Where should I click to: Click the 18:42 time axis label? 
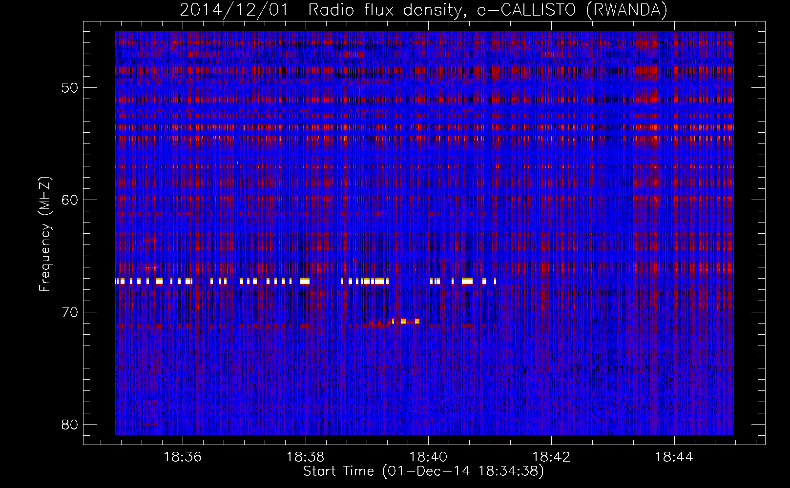[551, 457]
